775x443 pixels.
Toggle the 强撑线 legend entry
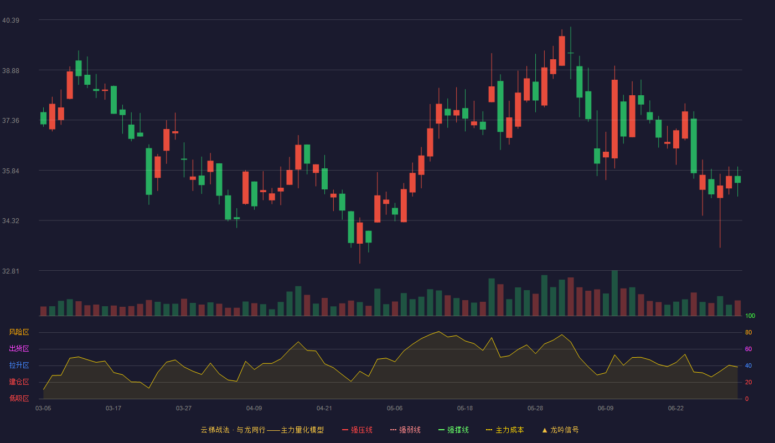453,430
